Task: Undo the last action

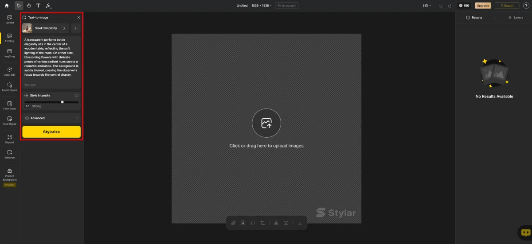Action: point(440,6)
